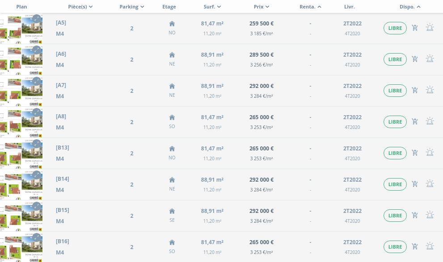Click the LIBRE status badge for B14
Image resolution: width=443 pixels, height=262 pixels.
pos(395,184)
